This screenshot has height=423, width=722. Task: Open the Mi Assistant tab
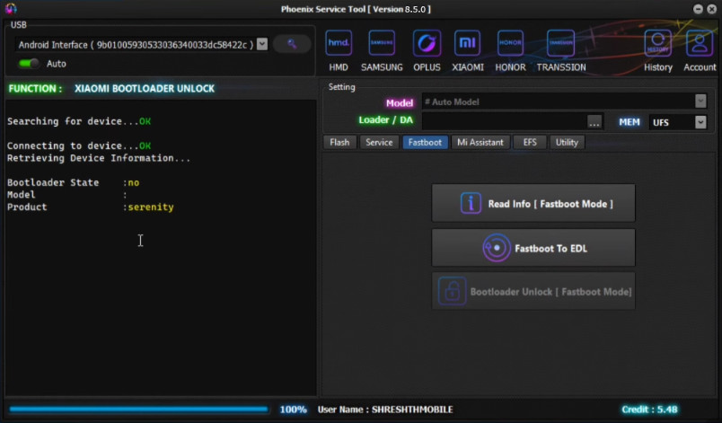[x=480, y=142]
